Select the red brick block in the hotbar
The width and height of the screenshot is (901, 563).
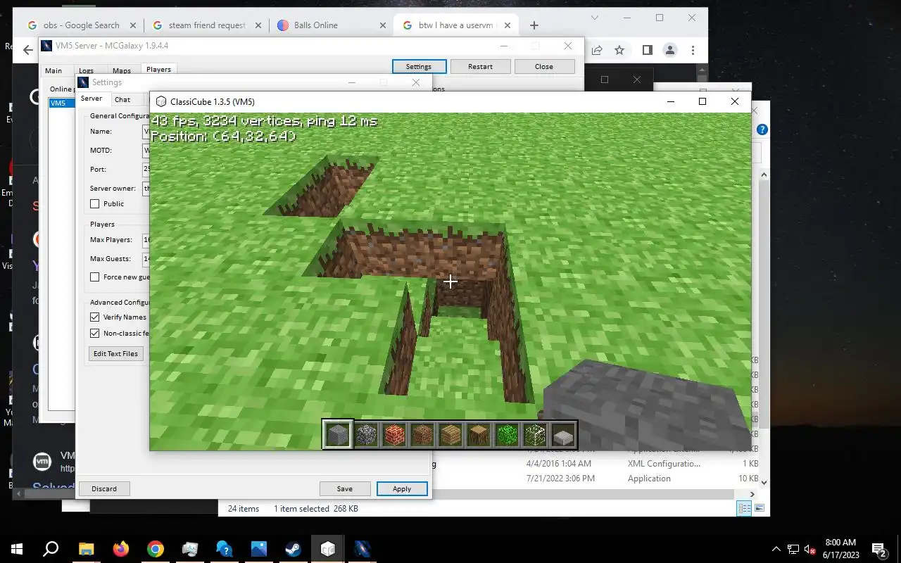(393, 434)
